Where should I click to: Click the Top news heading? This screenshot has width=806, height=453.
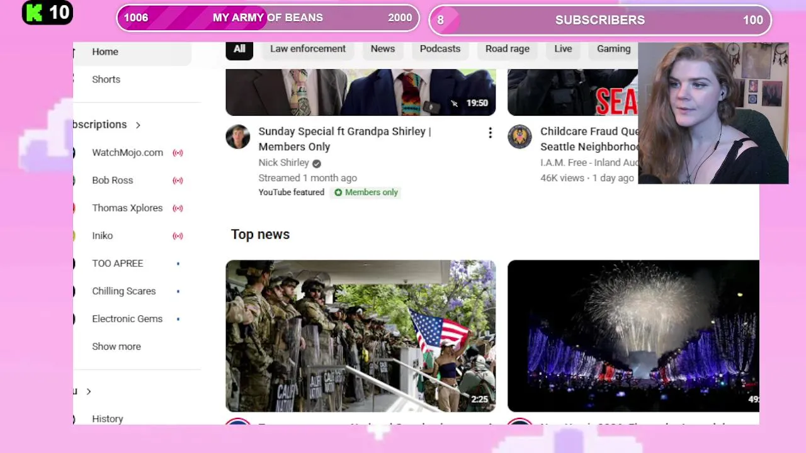coord(260,235)
